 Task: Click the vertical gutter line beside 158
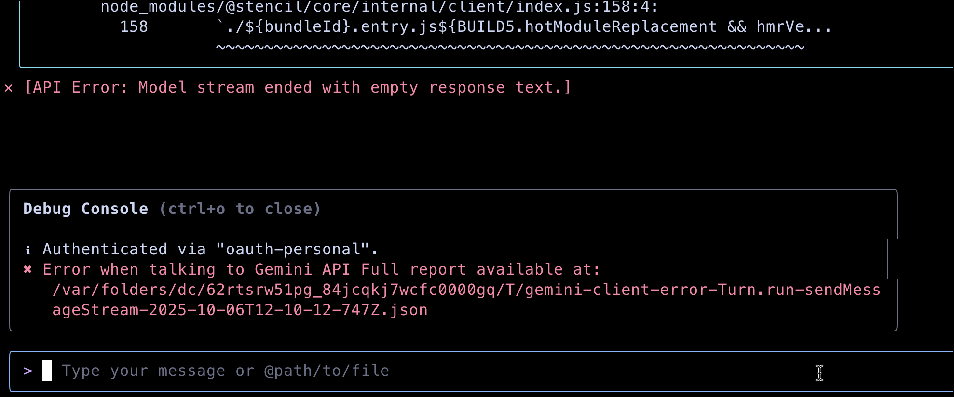(x=164, y=32)
